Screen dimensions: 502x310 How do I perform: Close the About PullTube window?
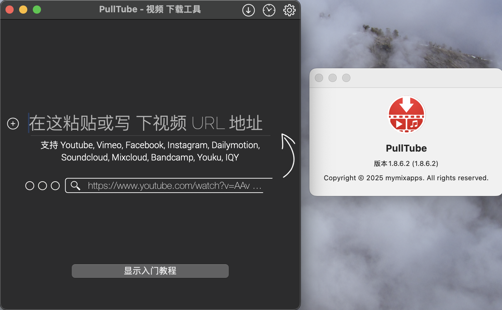319,78
